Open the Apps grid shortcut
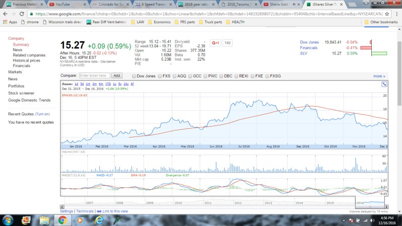 pyautogui.click(x=10, y=22)
